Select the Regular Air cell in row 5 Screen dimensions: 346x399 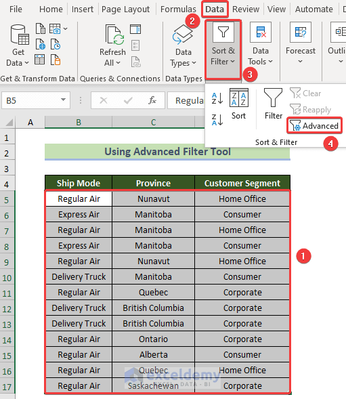click(79, 198)
